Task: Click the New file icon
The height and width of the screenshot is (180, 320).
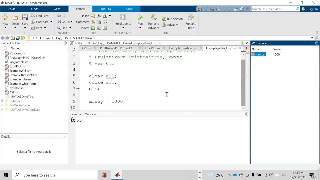Action: [5, 17]
